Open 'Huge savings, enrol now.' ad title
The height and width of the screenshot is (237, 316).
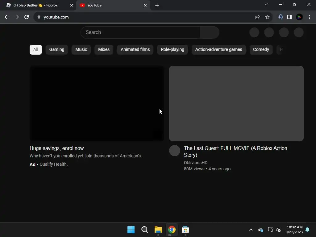pyautogui.click(x=57, y=148)
